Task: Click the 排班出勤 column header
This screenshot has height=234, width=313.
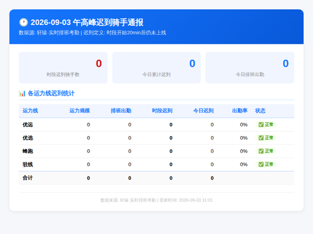Action: tap(121, 110)
